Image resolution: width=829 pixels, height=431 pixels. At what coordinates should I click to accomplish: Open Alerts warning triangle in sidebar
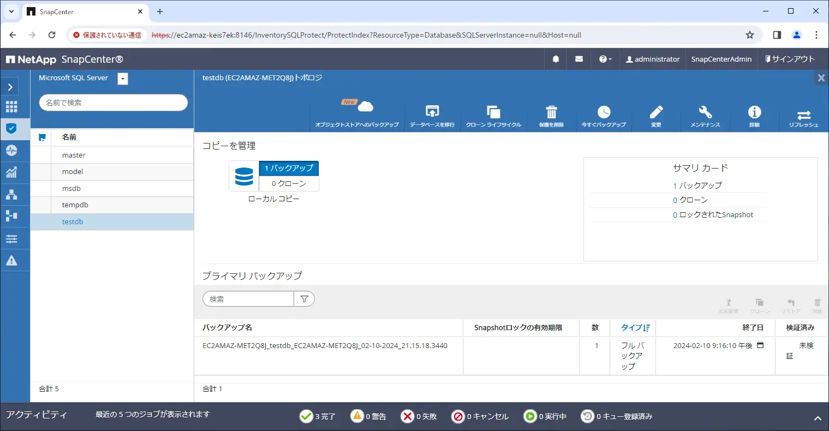pos(11,261)
